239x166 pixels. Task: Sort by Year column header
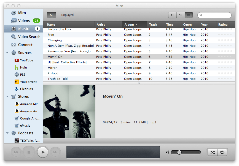click(x=208, y=25)
